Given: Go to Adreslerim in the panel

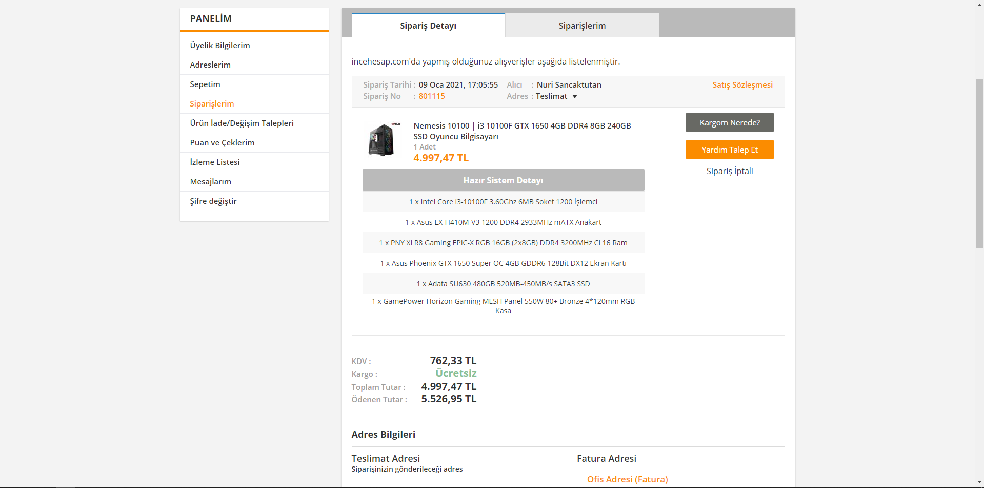Looking at the screenshot, I should [210, 65].
